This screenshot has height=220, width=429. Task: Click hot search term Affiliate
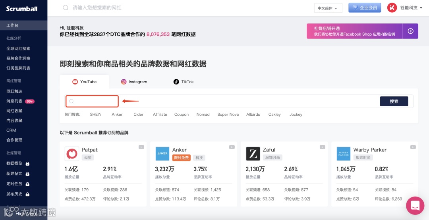tap(160, 115)
